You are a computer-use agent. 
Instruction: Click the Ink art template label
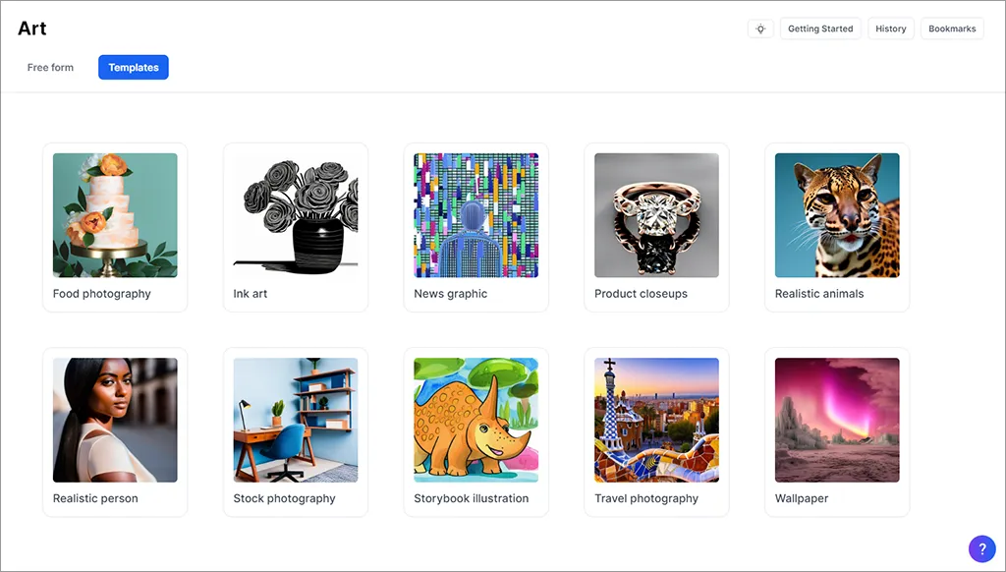[x=251, y=294]
